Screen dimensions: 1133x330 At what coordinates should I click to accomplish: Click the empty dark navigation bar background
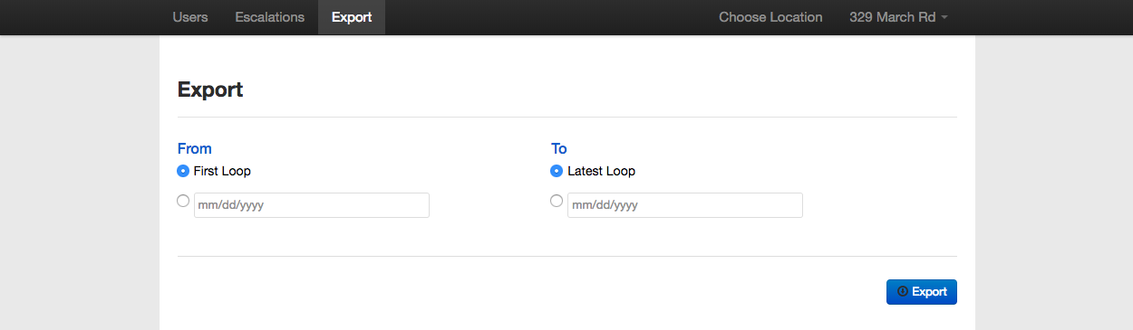tap(544, 17)
